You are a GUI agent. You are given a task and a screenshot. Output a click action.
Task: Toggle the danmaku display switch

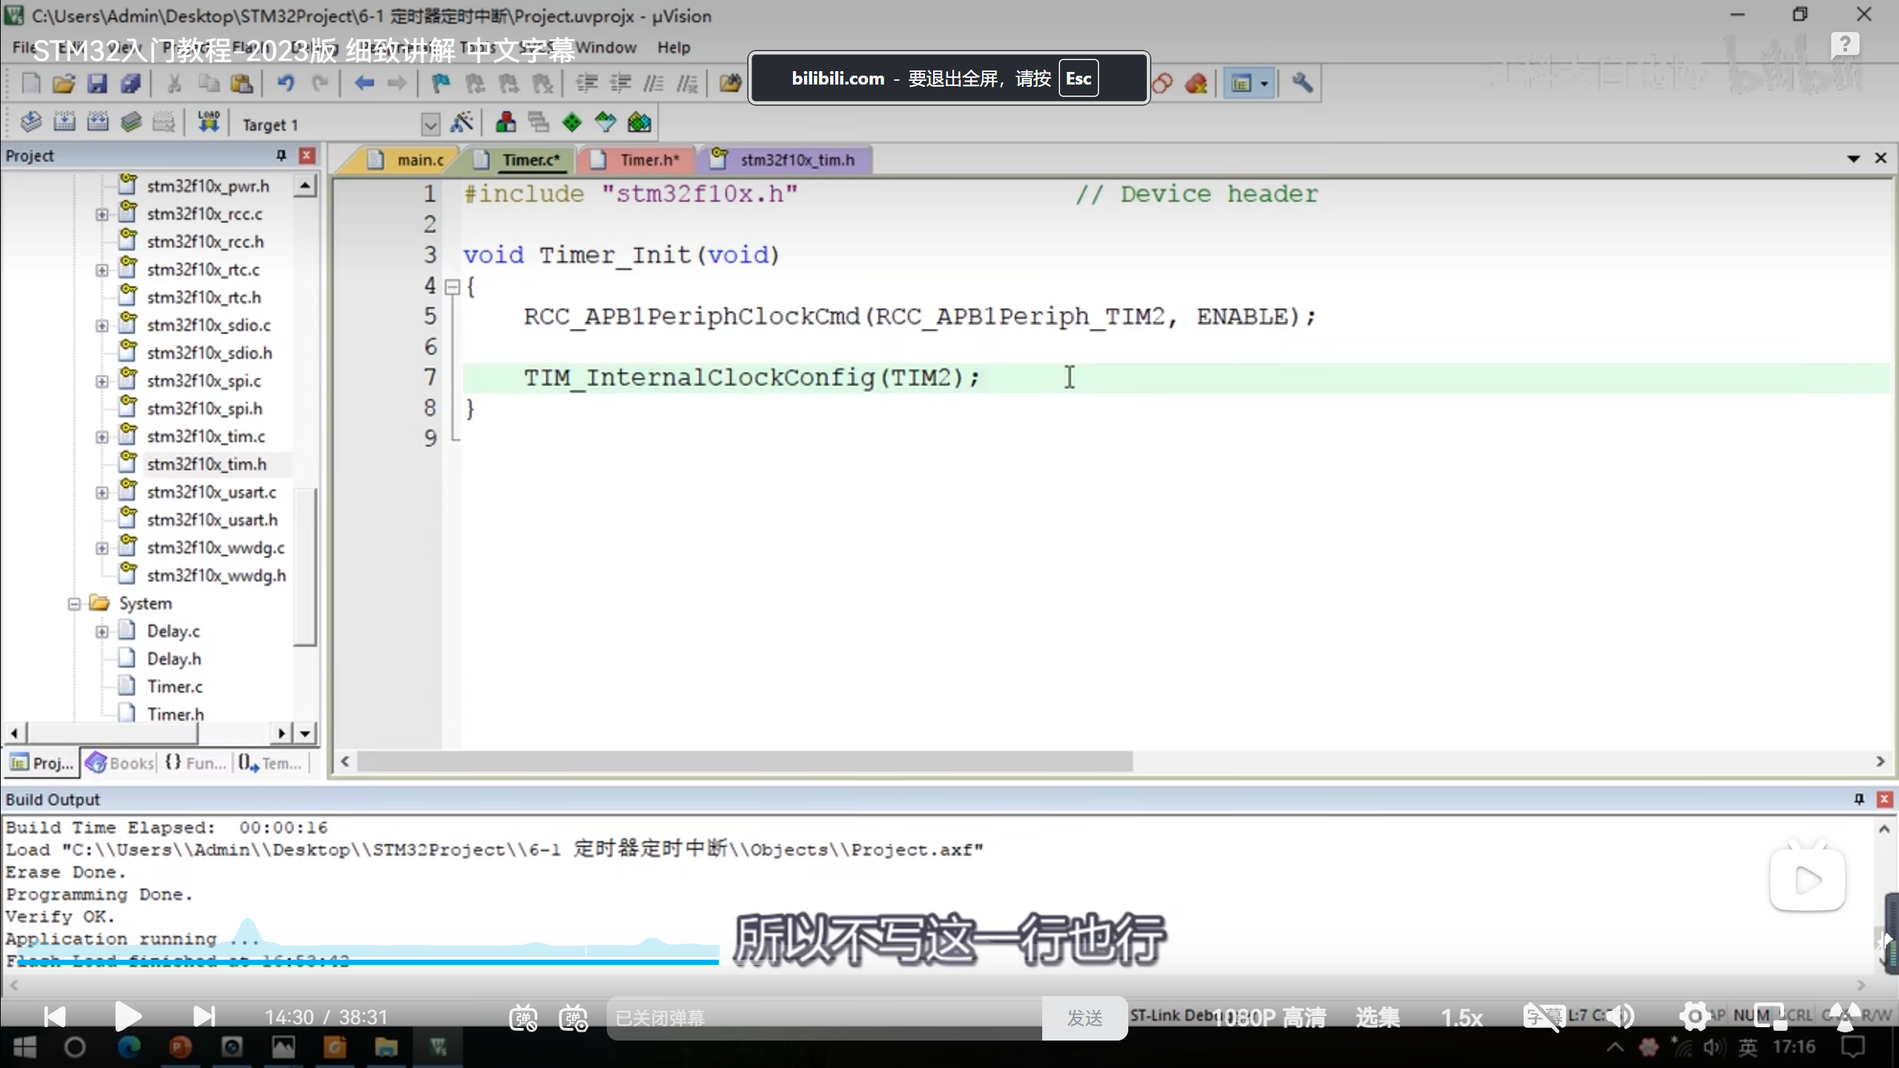click(x=523, y=1018)
